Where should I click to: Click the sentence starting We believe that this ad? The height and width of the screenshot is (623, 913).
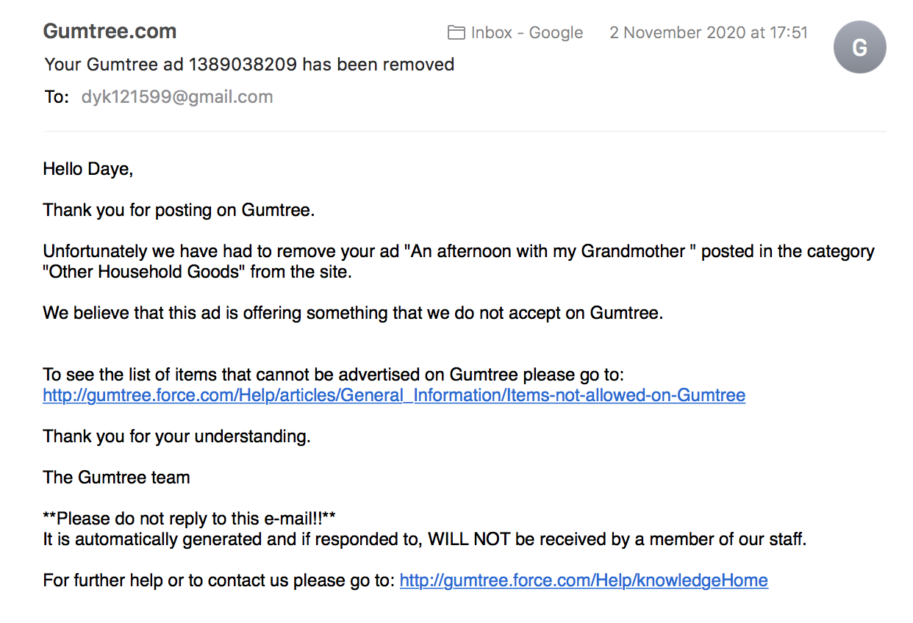coord(353,313)
